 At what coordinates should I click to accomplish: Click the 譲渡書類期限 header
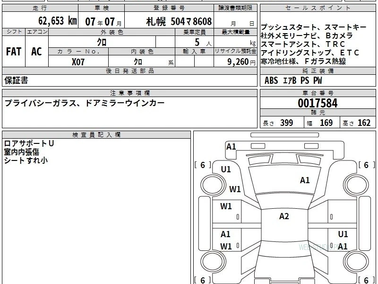235,8
